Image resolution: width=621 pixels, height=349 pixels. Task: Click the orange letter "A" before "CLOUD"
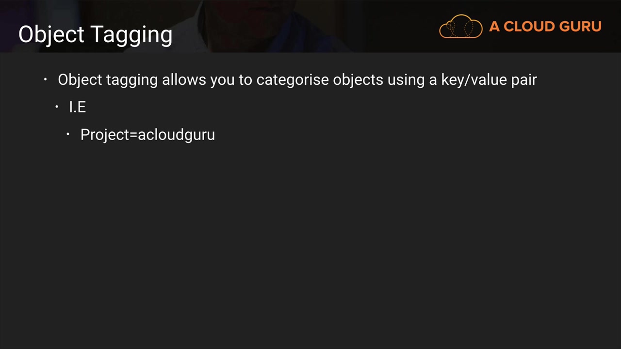[494, 26]
